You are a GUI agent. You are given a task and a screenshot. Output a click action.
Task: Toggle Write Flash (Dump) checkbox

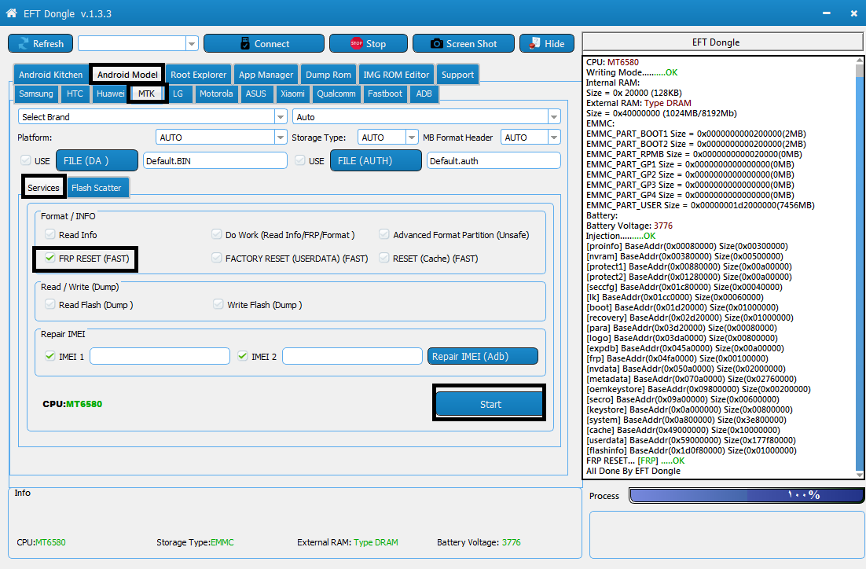tap(218, 304)
